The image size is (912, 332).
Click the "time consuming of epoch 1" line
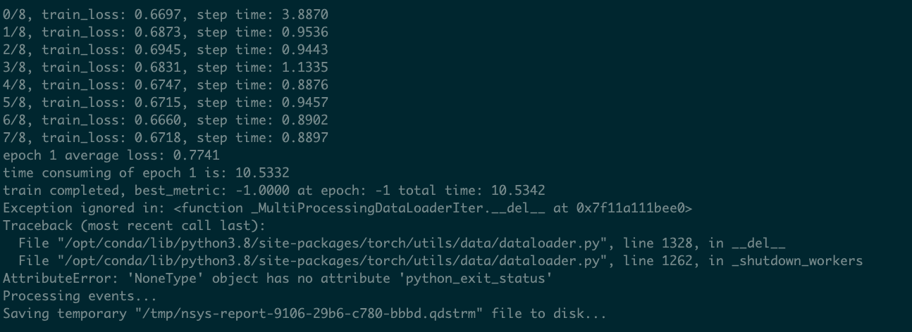click(146, 173)
